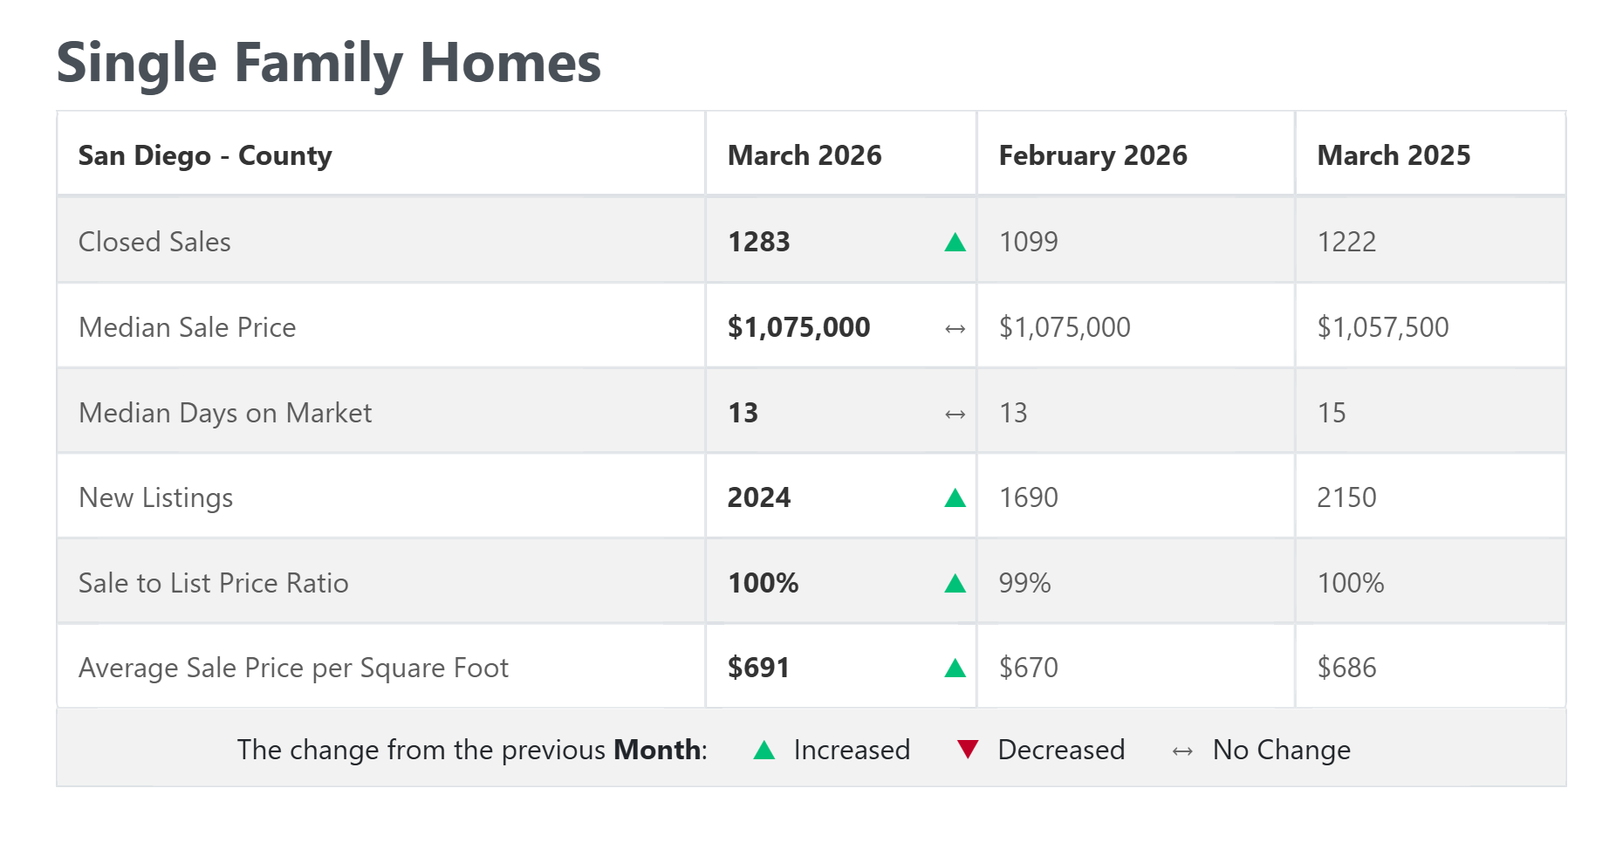Click the No Change legend arrow icon
Viewport: 1623px width, 843px height.
(x=1182, y=751)
